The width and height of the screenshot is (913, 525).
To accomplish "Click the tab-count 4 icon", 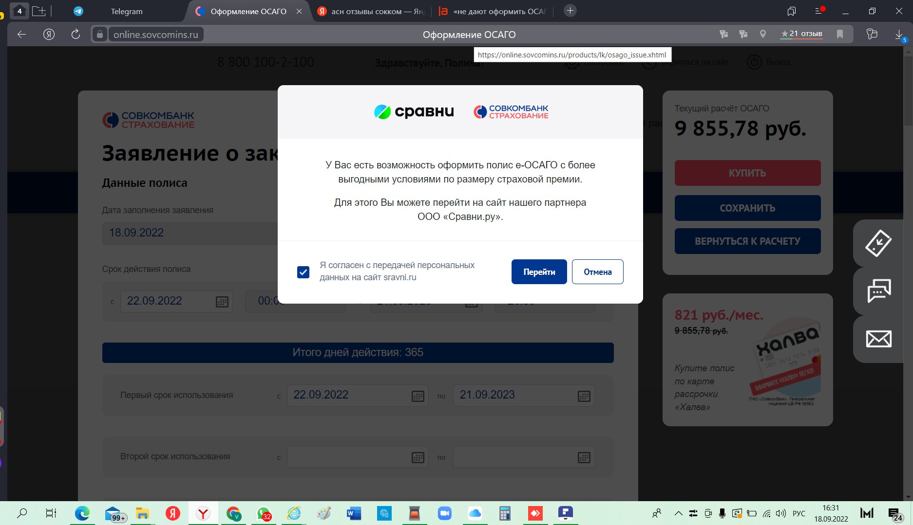I will click(x=19, y=11).
